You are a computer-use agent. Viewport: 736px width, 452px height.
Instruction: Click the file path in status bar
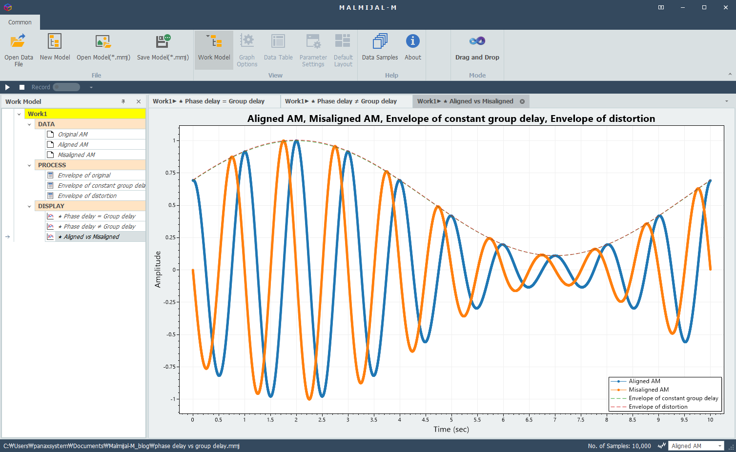pos(122,446)
